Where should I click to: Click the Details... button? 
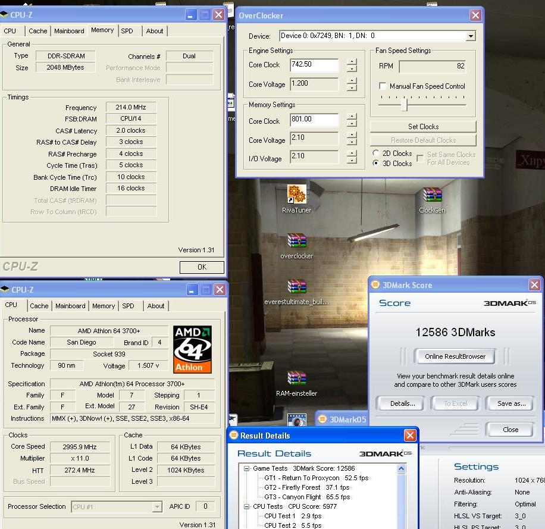pos(402,403)
